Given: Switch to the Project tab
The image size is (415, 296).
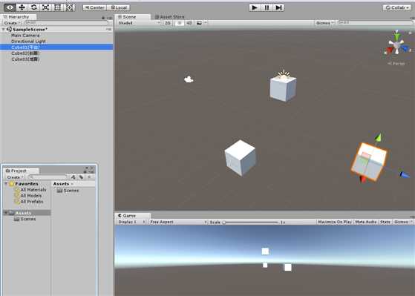Looking at the screenshot, I should tap(22, 171).
